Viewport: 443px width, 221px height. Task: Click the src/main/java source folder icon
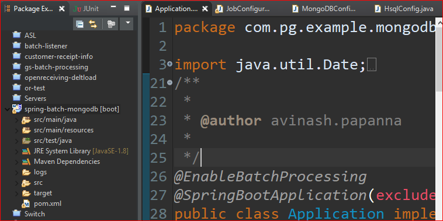[x=26, y=120]
